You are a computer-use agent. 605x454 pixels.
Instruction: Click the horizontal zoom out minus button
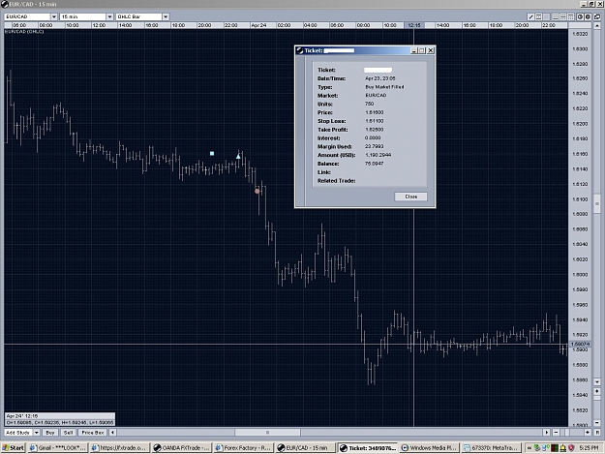pyautogui.click(x=556, y=433)
